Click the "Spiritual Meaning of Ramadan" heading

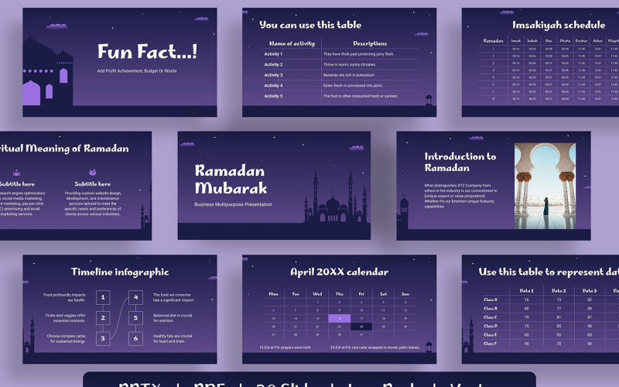(64, 149)
